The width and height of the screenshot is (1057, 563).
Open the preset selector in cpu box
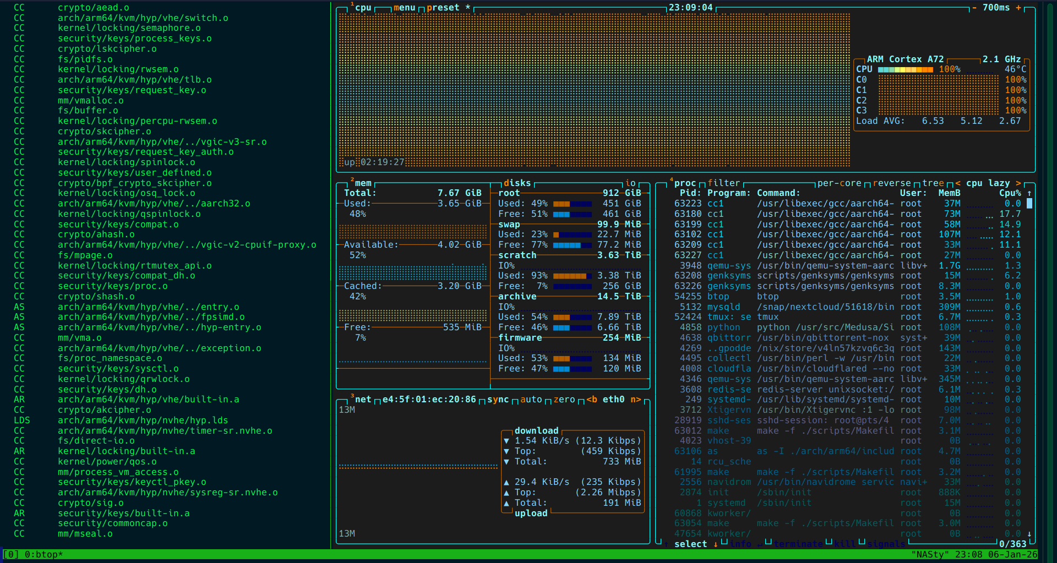(443, 8)
